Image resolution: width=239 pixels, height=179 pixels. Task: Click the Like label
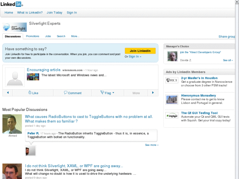pyautogui.click(x=35, y=93)
